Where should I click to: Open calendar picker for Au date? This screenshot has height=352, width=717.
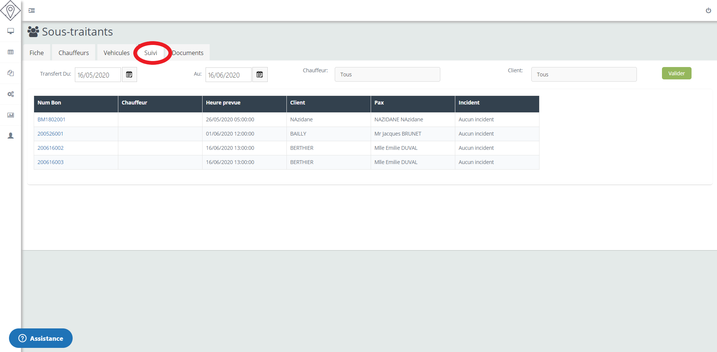(x=259, y=75)
